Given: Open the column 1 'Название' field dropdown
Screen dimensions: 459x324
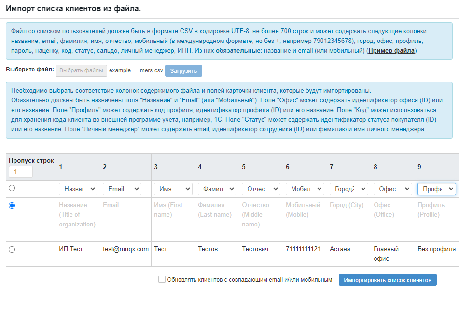Looking at the screenshot, I should click(78, 189).
